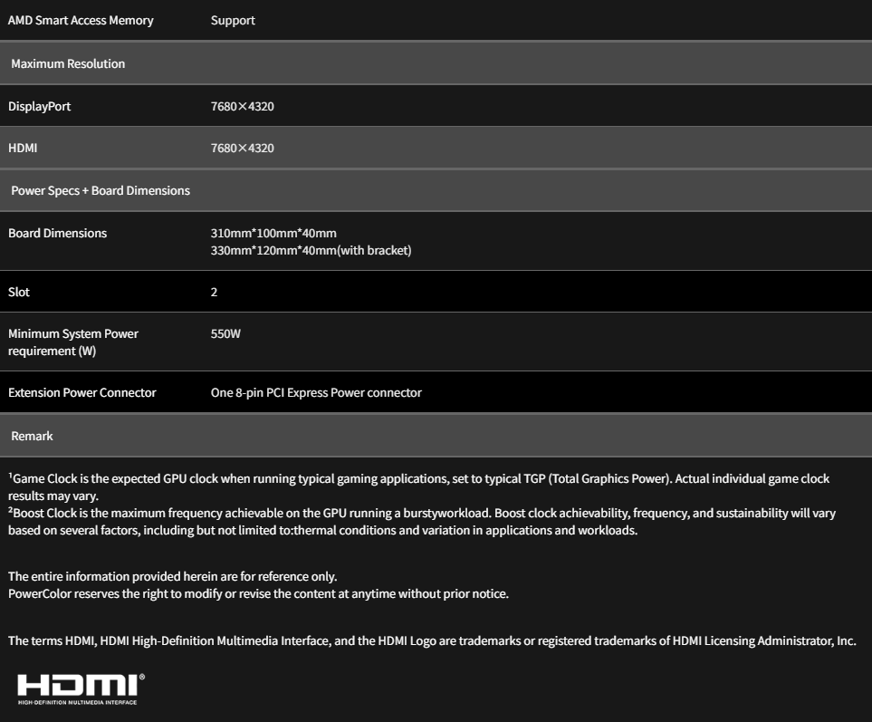
Task: Click the HDMI row label in the table
Action: pos(23,149)
